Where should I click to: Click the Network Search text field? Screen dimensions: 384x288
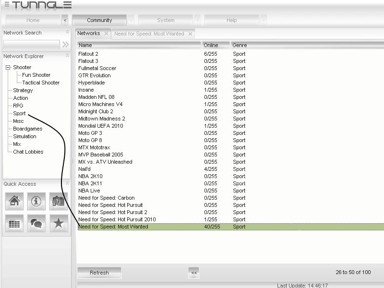coord(31,44)
